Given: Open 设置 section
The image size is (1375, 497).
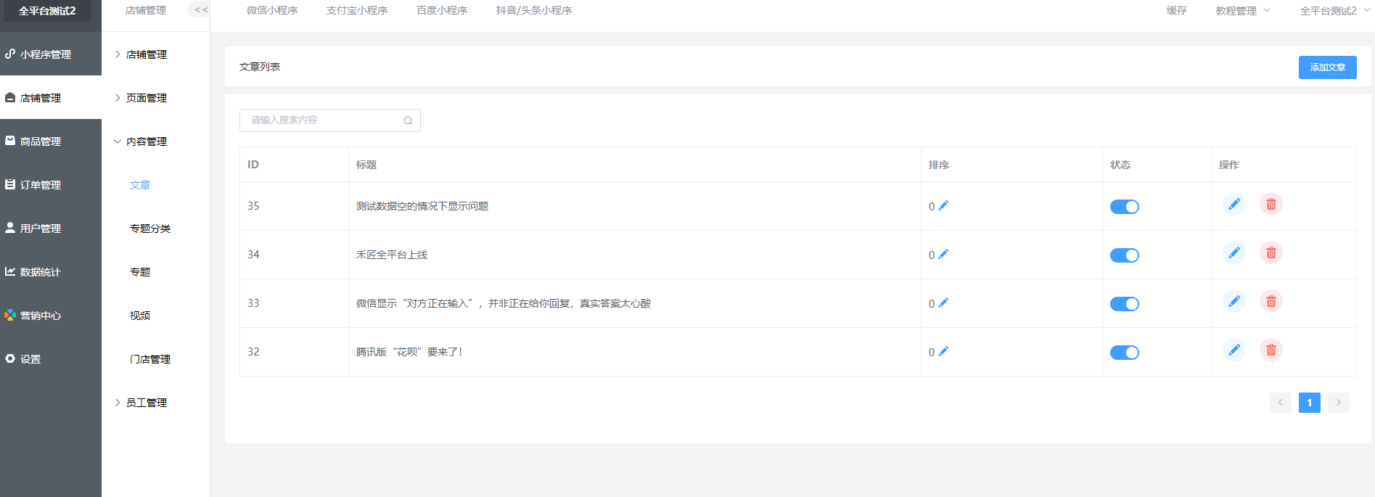Looking at the screenshot, I should 51,358.
